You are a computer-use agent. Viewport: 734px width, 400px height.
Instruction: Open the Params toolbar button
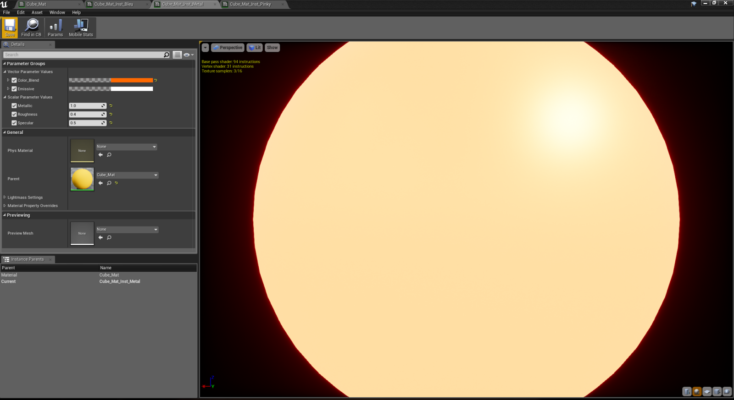55,27
